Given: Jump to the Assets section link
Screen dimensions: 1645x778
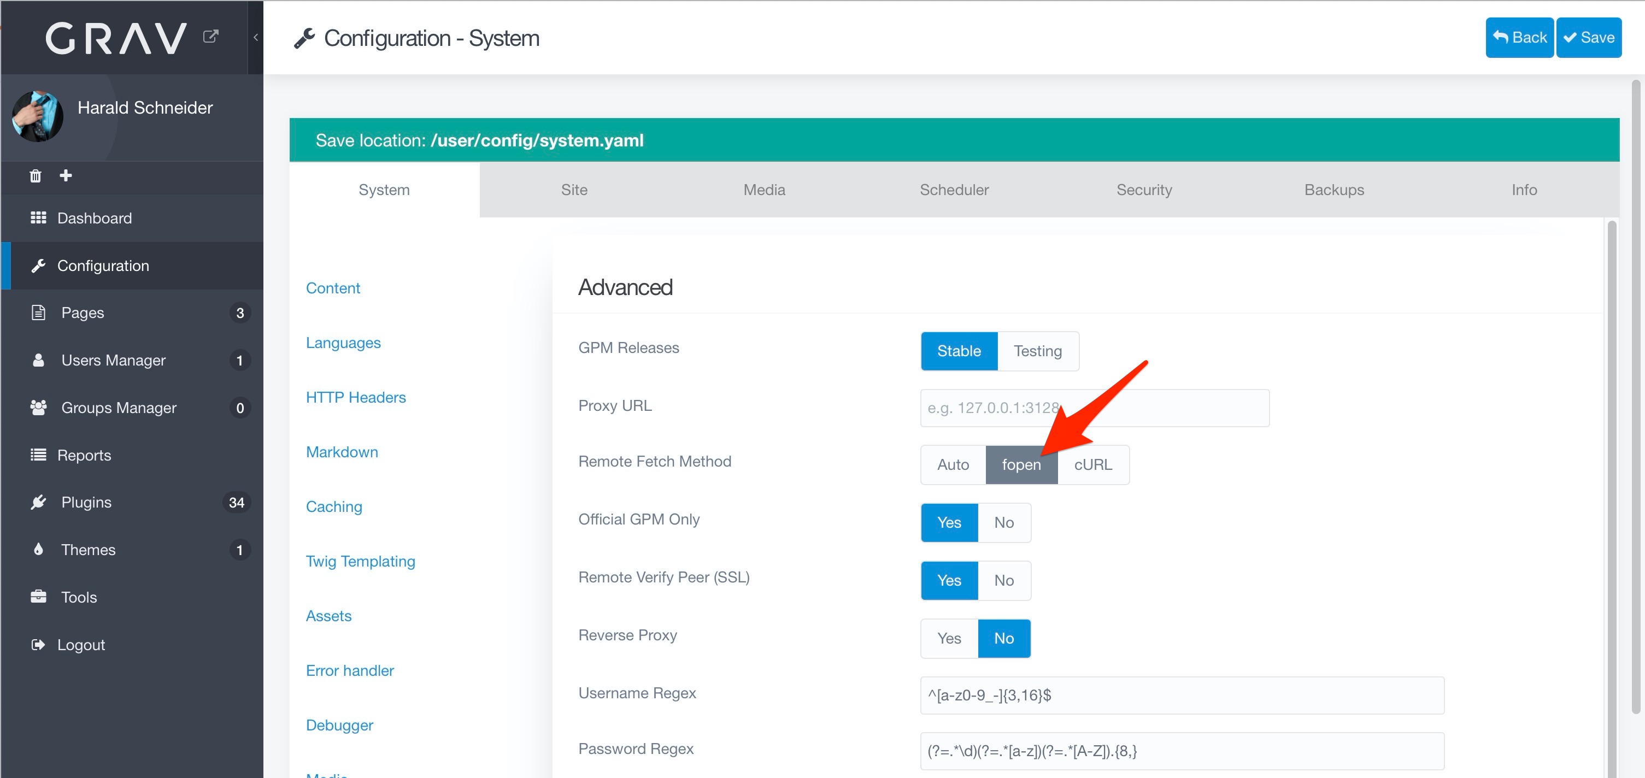Looking at the screenshot, I should tap(328, 616).
